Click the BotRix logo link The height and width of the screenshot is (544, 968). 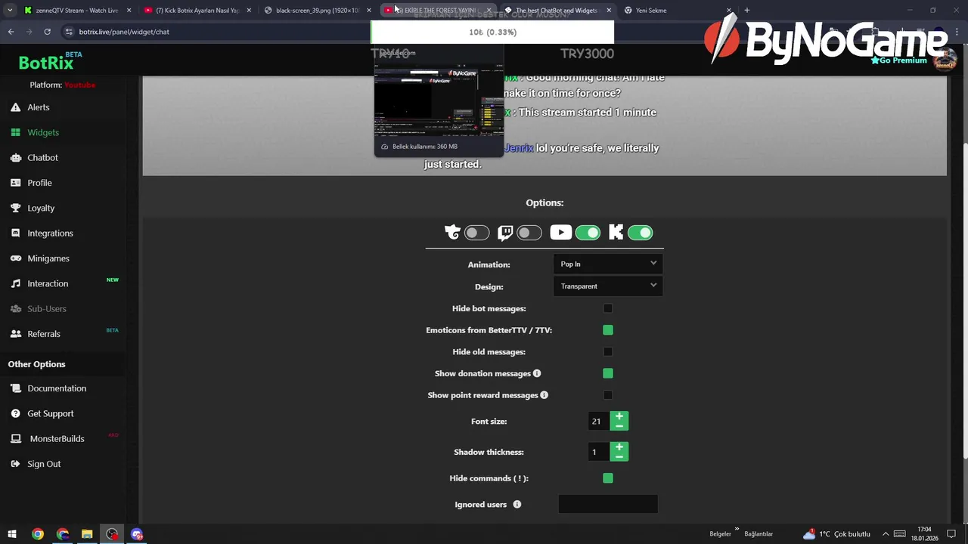coord(46,63)
